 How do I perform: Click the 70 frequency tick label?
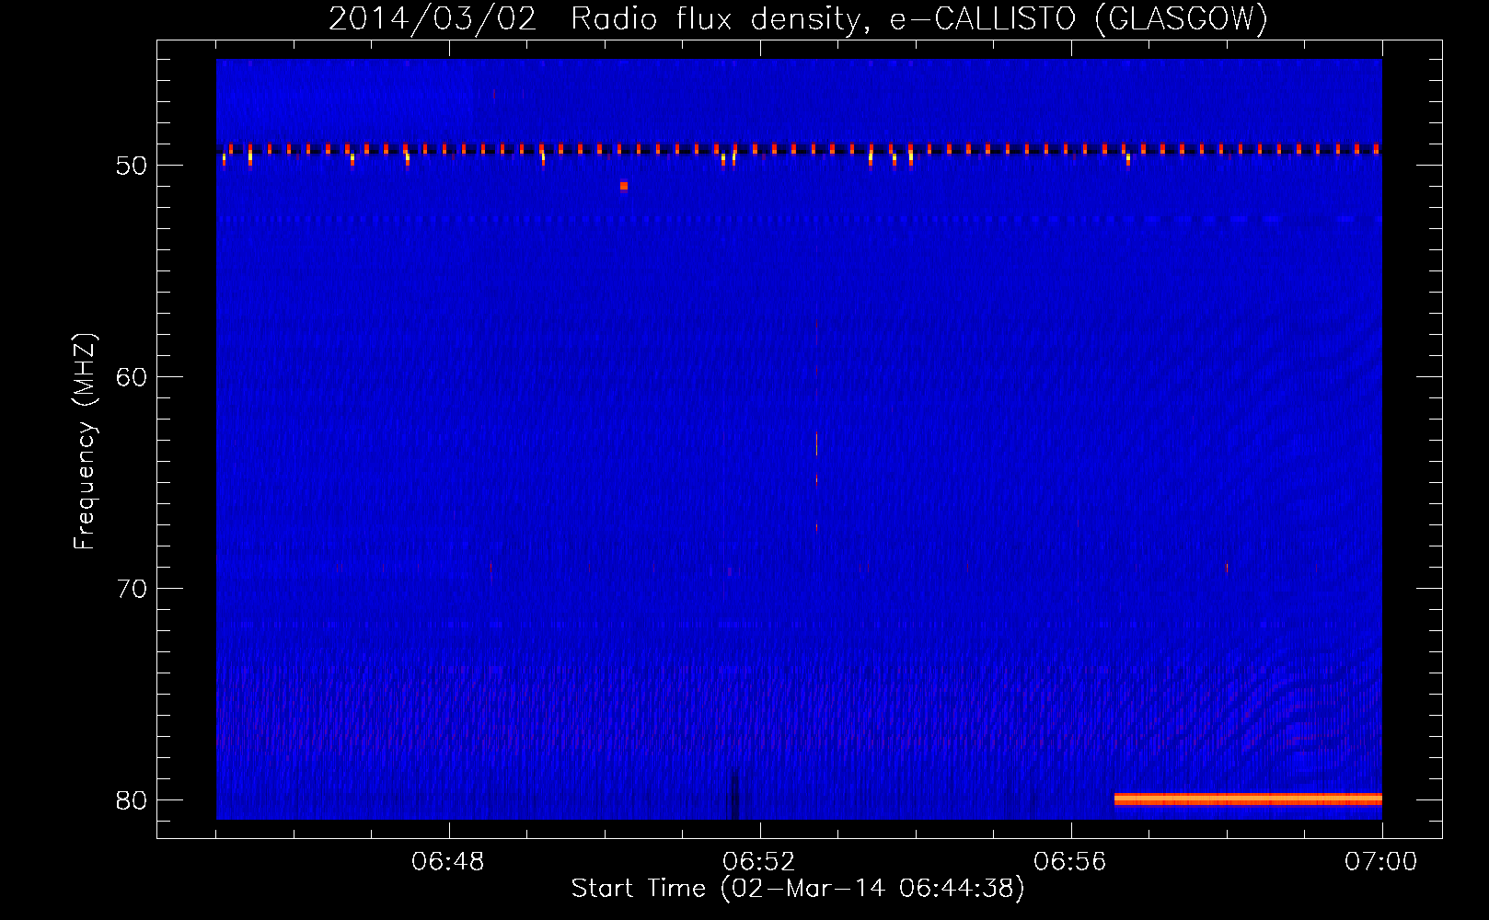coord(133,589)
